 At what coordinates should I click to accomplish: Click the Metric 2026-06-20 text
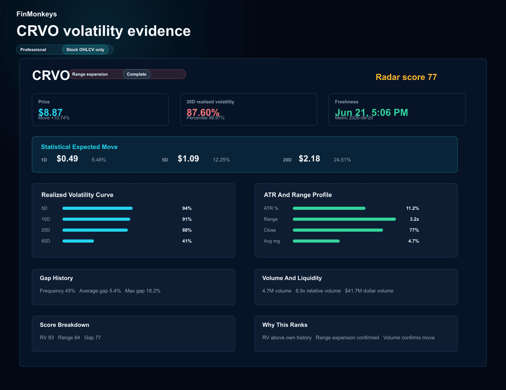[354, 118]
